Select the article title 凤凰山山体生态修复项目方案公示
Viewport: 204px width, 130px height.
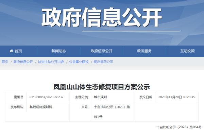click(102, 87)
